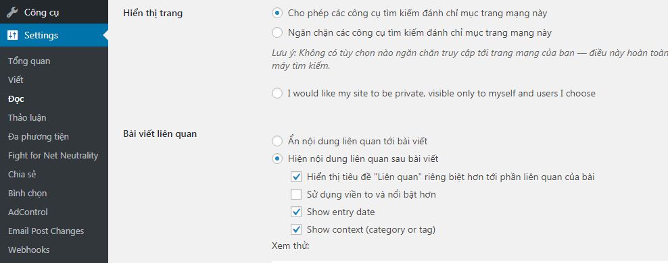The height and width of the screenshot is (263, 668).
Task: Open the Viết settings submenu
Action: pos(16,80)
